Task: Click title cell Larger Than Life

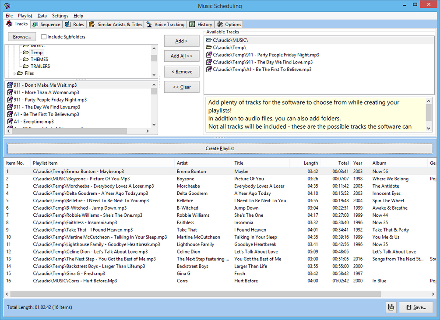Action: [250, 266]
